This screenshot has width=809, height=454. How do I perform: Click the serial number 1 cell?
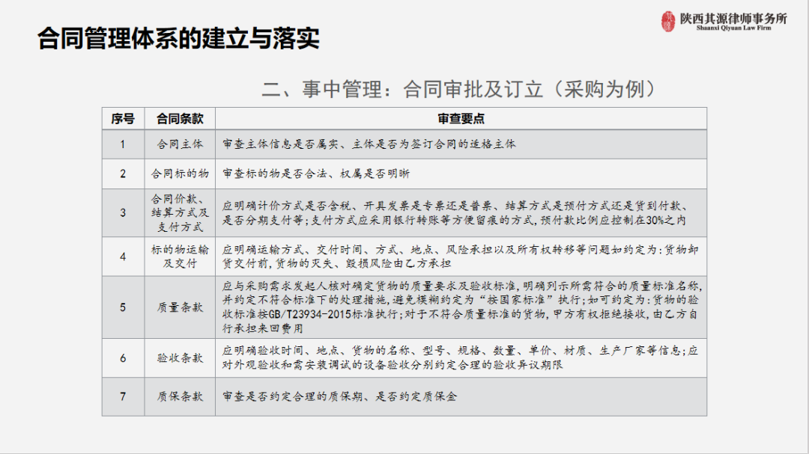123,144
